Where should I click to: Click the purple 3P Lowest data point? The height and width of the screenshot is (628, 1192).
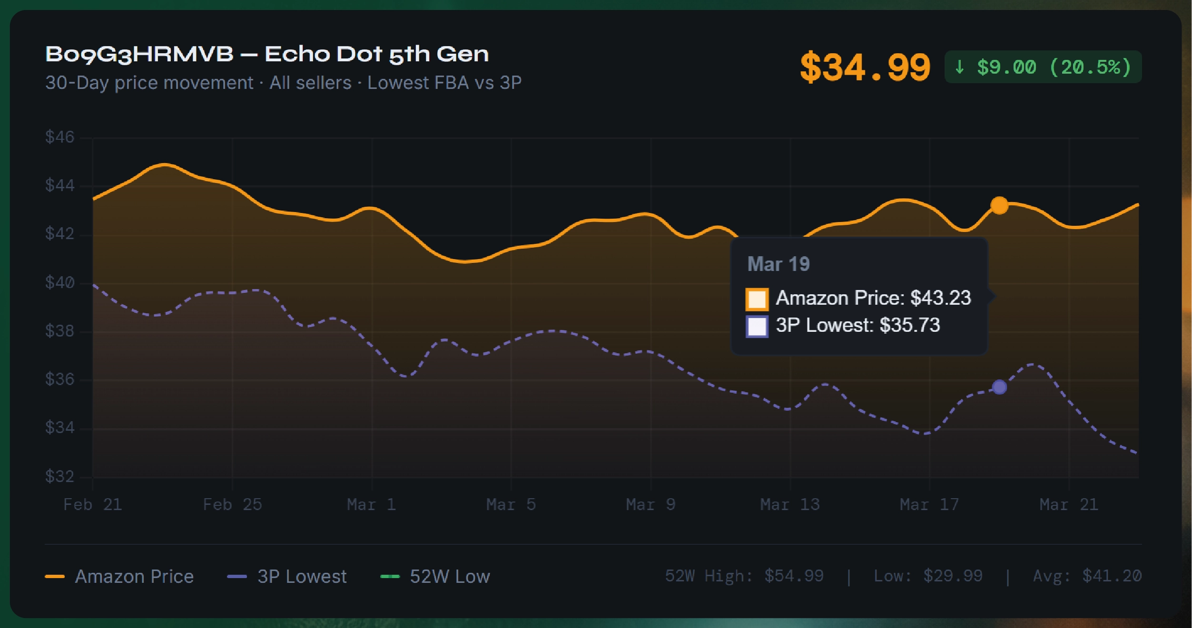point(999,387)
